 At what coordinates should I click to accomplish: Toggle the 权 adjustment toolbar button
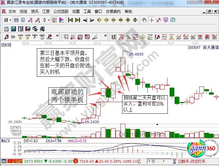54,20
